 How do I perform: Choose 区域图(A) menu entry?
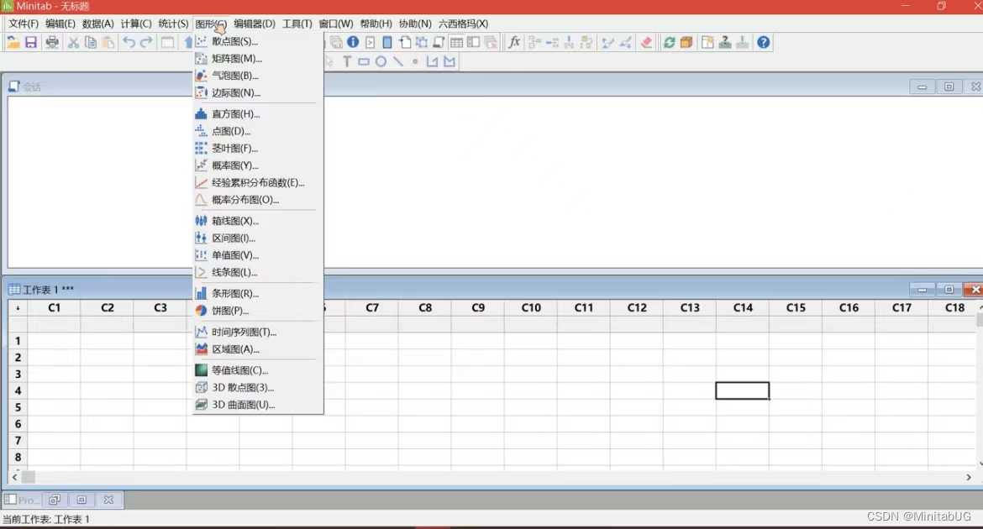258,349
